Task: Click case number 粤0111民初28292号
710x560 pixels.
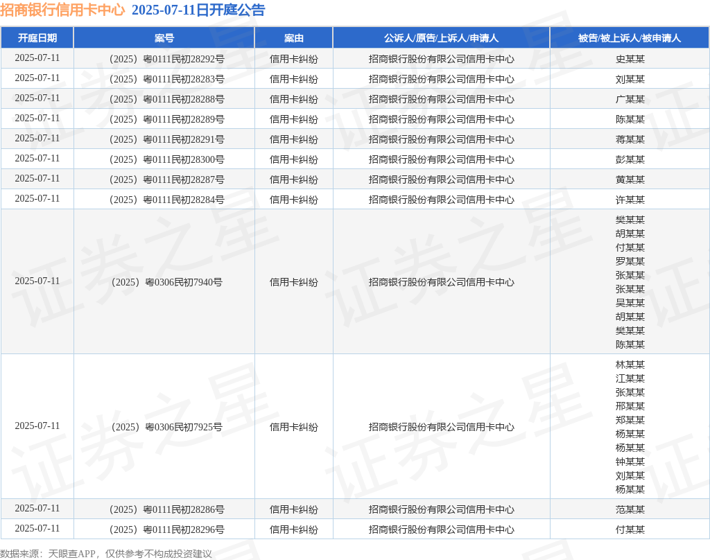Action: [x=183, y=59]
